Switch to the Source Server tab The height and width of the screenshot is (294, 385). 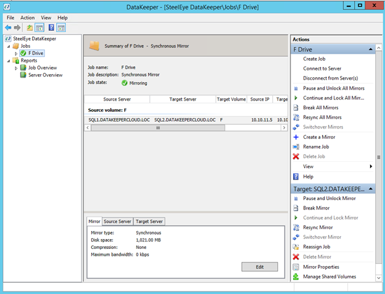click(117, 221)
